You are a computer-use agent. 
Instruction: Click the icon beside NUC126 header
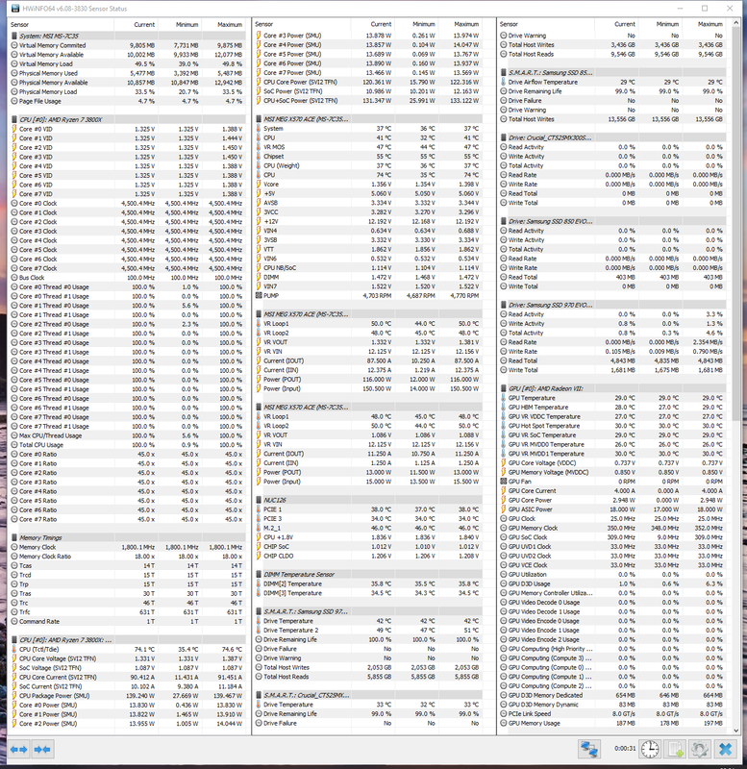coord(259,500)
